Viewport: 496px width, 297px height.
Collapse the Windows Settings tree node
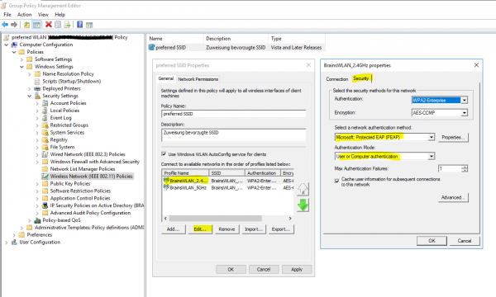click(x=21, y=67)
